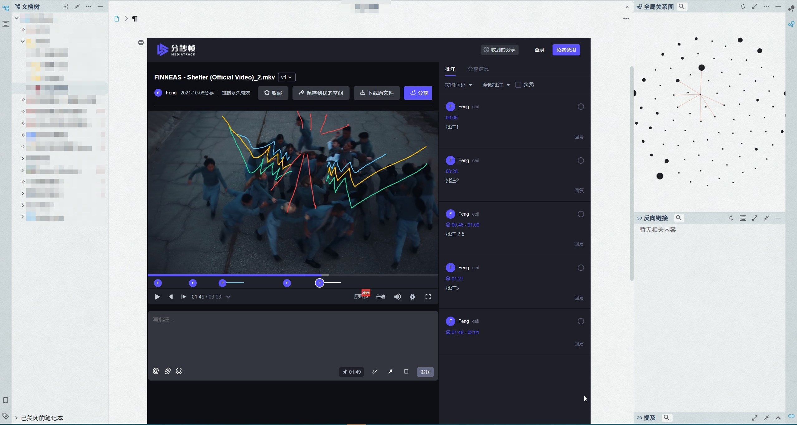797x425 pixels.
Task: Select the arrow annotation tool
Action: (390, 371)
